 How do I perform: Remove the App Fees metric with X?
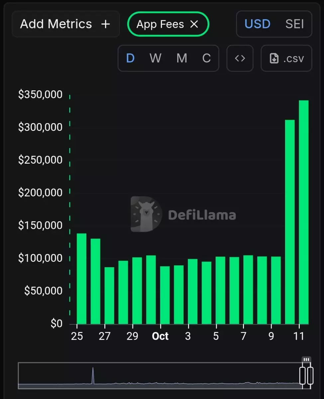point(194,24)
